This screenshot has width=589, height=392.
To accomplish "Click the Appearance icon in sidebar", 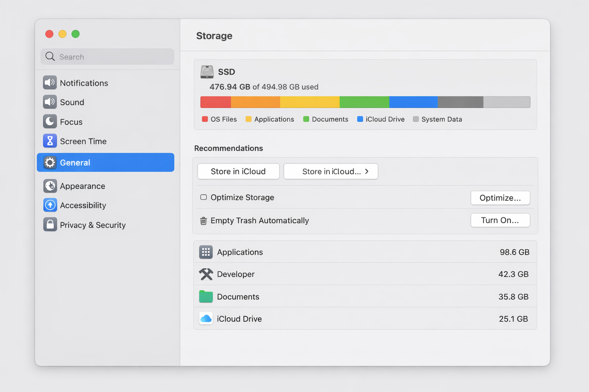I will pos(50,186).
